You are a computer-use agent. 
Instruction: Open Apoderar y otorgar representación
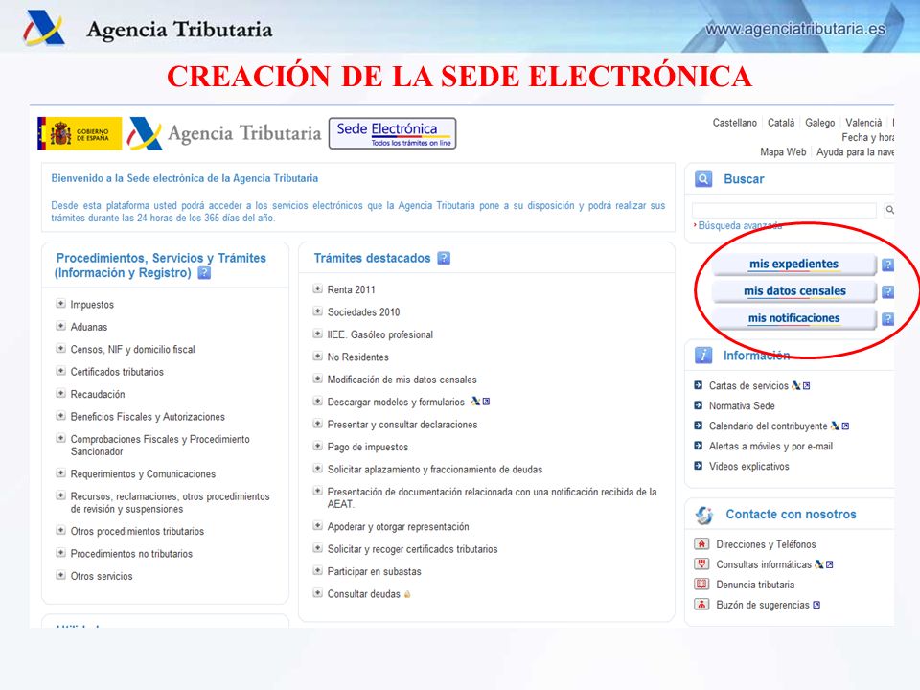[x=399, y=527]
